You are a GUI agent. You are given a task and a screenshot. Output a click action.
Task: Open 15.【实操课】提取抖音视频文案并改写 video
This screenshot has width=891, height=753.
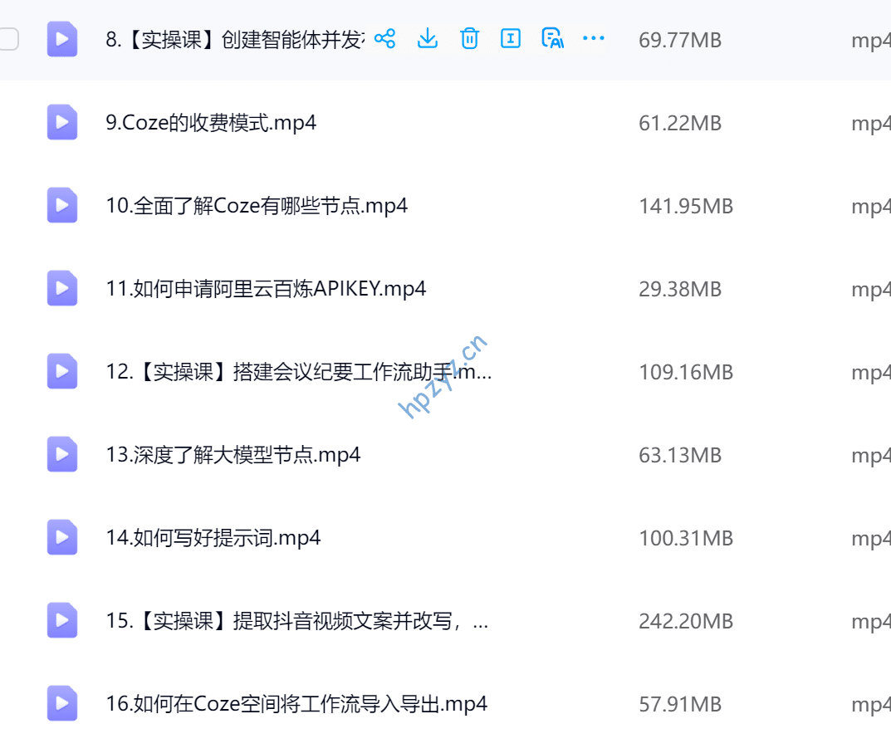(296, 621)
